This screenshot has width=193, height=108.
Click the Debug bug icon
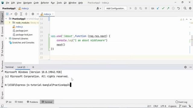tap(136, 8)
